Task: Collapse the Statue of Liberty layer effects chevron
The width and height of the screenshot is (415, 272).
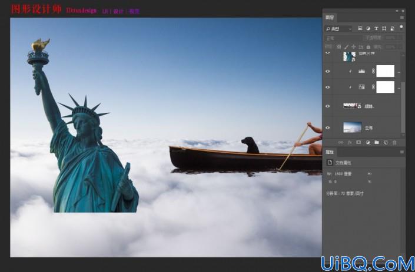Action: point(328,53)
